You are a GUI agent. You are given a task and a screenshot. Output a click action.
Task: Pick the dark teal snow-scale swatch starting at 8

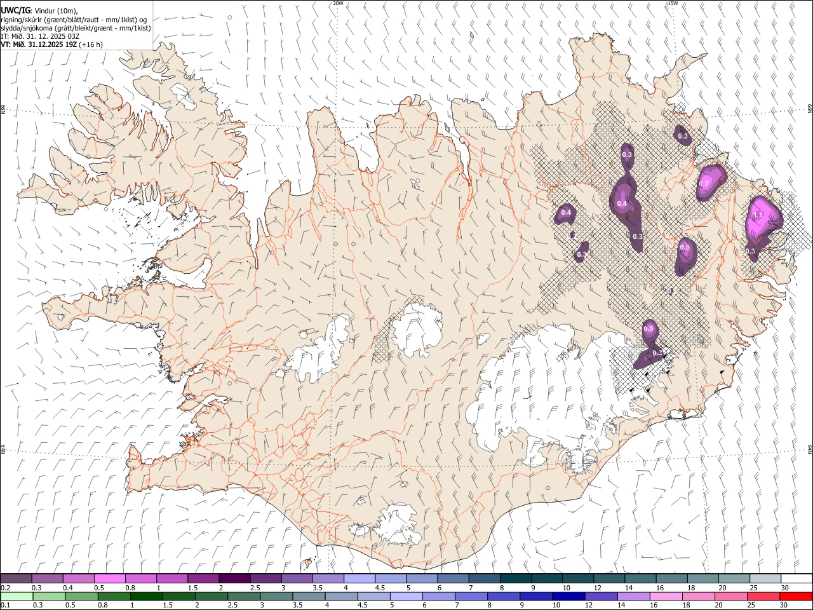pos(515,578)
